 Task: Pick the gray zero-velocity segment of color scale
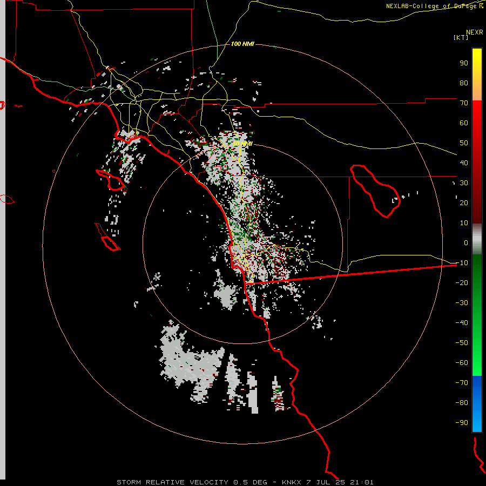click(x=477, y=239)
